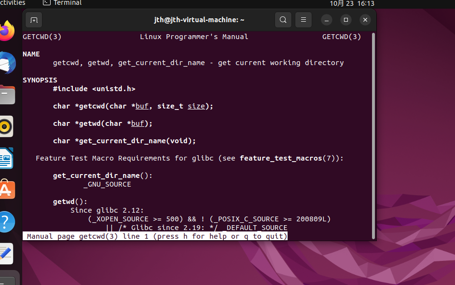Launch Rhythmbox music player from the dock
Viewport: 455px width, 285px height.
coord(6,126)
